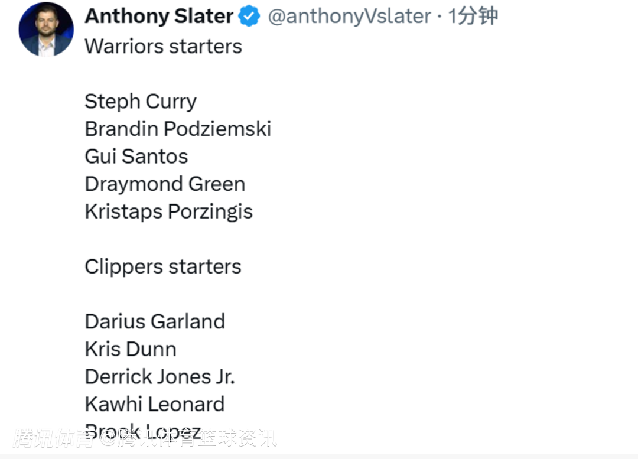Click the 'Warriors starters' heading line
The image size is (638, 459).
coord(163,46)
